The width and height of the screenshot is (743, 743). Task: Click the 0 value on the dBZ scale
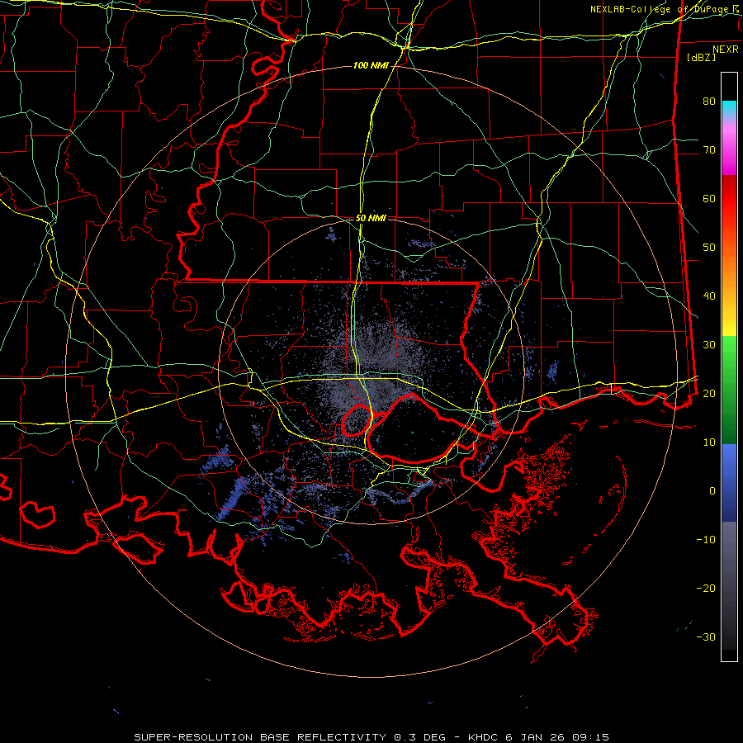712,491
